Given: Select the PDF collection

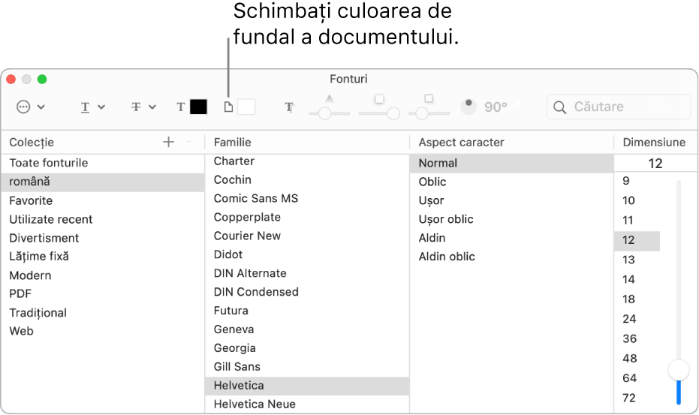Looking at the screenshot, I should 103,294.
